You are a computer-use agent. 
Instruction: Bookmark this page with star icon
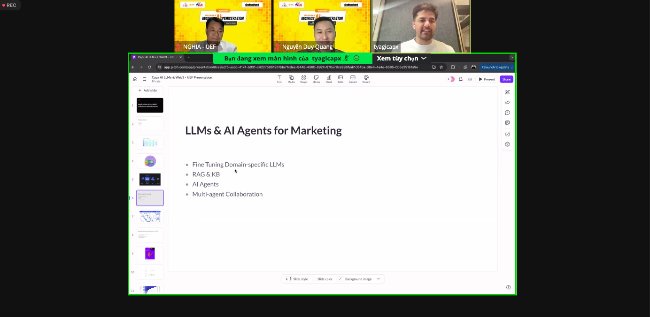tap(441, 67)
